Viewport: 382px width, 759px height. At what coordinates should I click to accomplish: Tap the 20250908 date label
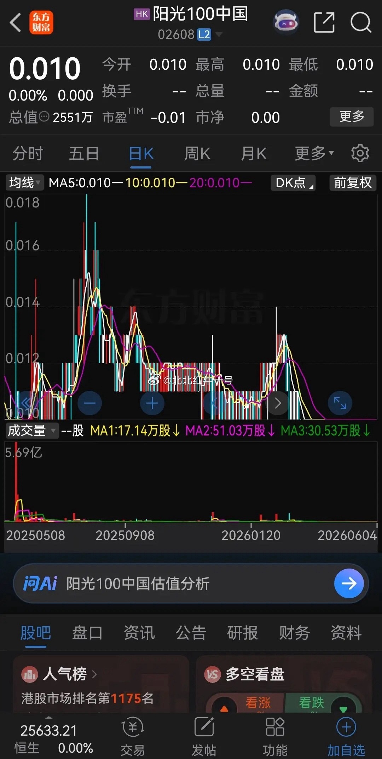click(125, 535)
